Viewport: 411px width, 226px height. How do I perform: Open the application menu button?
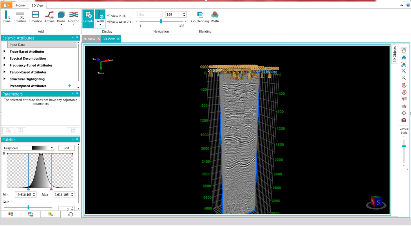point(6,5)
